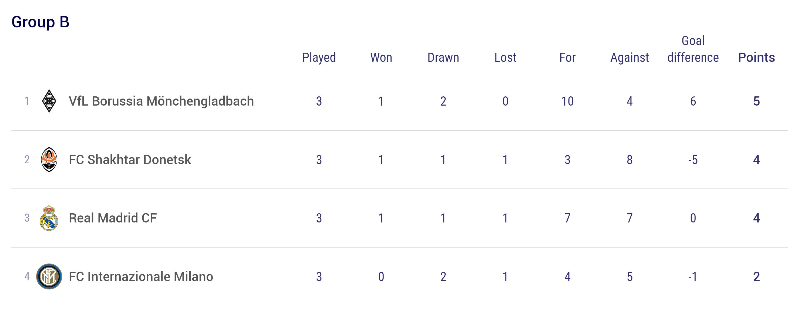The width and height of the screenshot is (798, 314).
Task: Select the Points column header
Action: 756,58
